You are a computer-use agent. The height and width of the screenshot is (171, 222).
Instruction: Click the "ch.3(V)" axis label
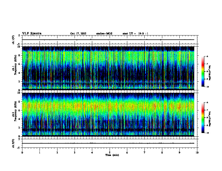(x=13, y=143)
